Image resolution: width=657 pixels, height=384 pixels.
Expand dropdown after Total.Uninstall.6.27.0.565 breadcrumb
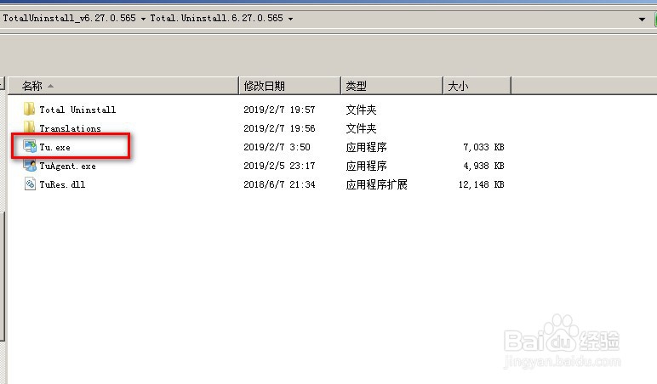click(290, 19)
